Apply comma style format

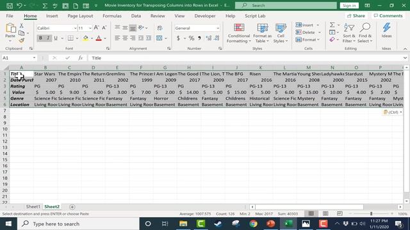click(199, 38)
